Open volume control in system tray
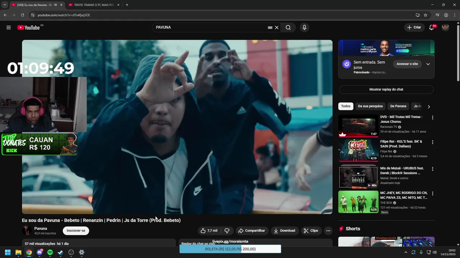Viewport: 460px width, 258px height. [x=435, y=252]
